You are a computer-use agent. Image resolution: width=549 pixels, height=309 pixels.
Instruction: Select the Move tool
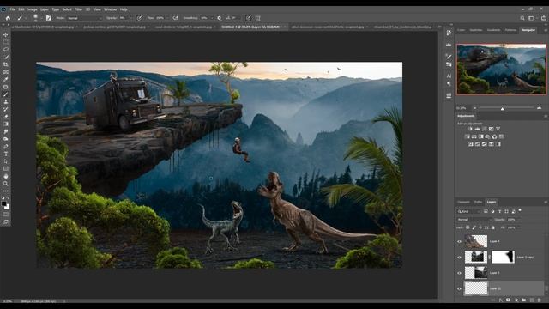6,35
